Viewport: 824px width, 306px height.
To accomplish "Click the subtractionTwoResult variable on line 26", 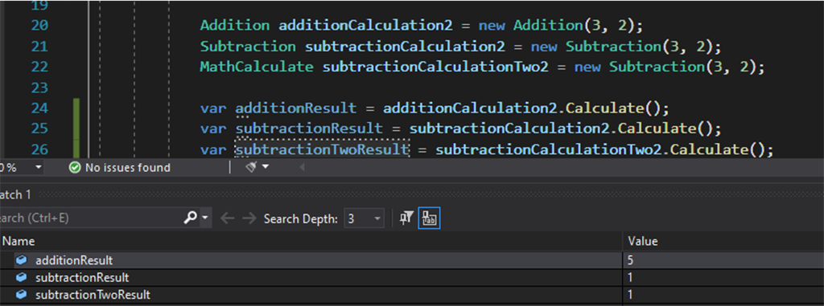I will click(322, 149).
